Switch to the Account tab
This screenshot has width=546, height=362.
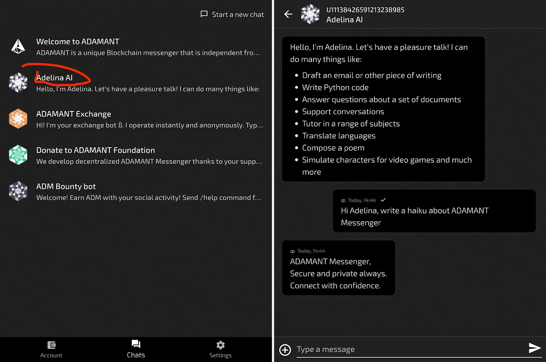pyautogui.click(x=51, y=350)
